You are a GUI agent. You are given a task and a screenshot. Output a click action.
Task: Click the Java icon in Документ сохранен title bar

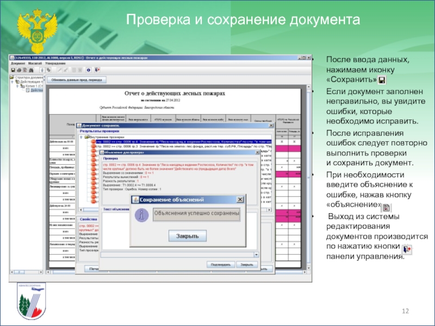79,126
